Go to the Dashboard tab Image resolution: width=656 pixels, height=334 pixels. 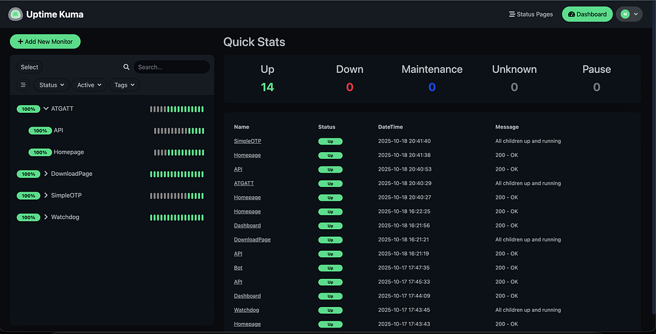pos(587,14)
